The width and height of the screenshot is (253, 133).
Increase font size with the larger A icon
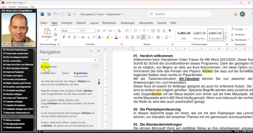tap(99, 31)
